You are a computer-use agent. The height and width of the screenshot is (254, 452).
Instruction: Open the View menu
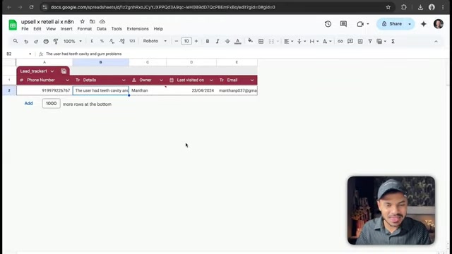pyautogui.click(x=51, y=29)
